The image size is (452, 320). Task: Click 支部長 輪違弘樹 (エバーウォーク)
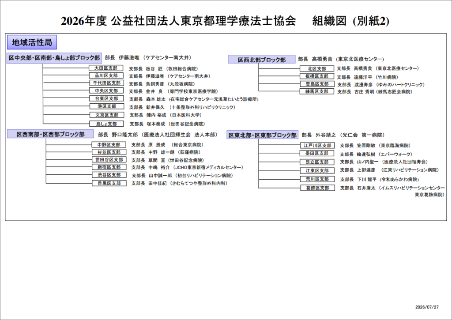[376, 154]
